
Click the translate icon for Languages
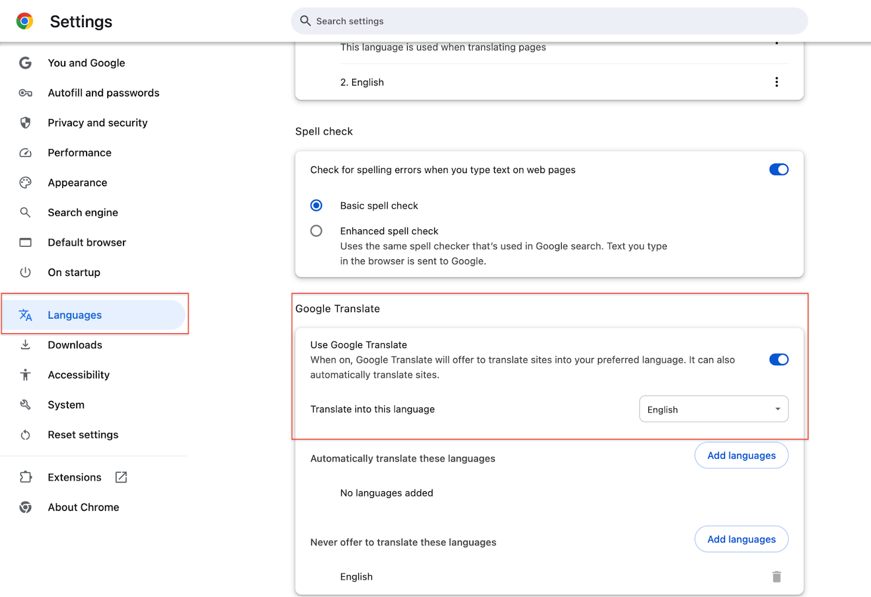25,315
